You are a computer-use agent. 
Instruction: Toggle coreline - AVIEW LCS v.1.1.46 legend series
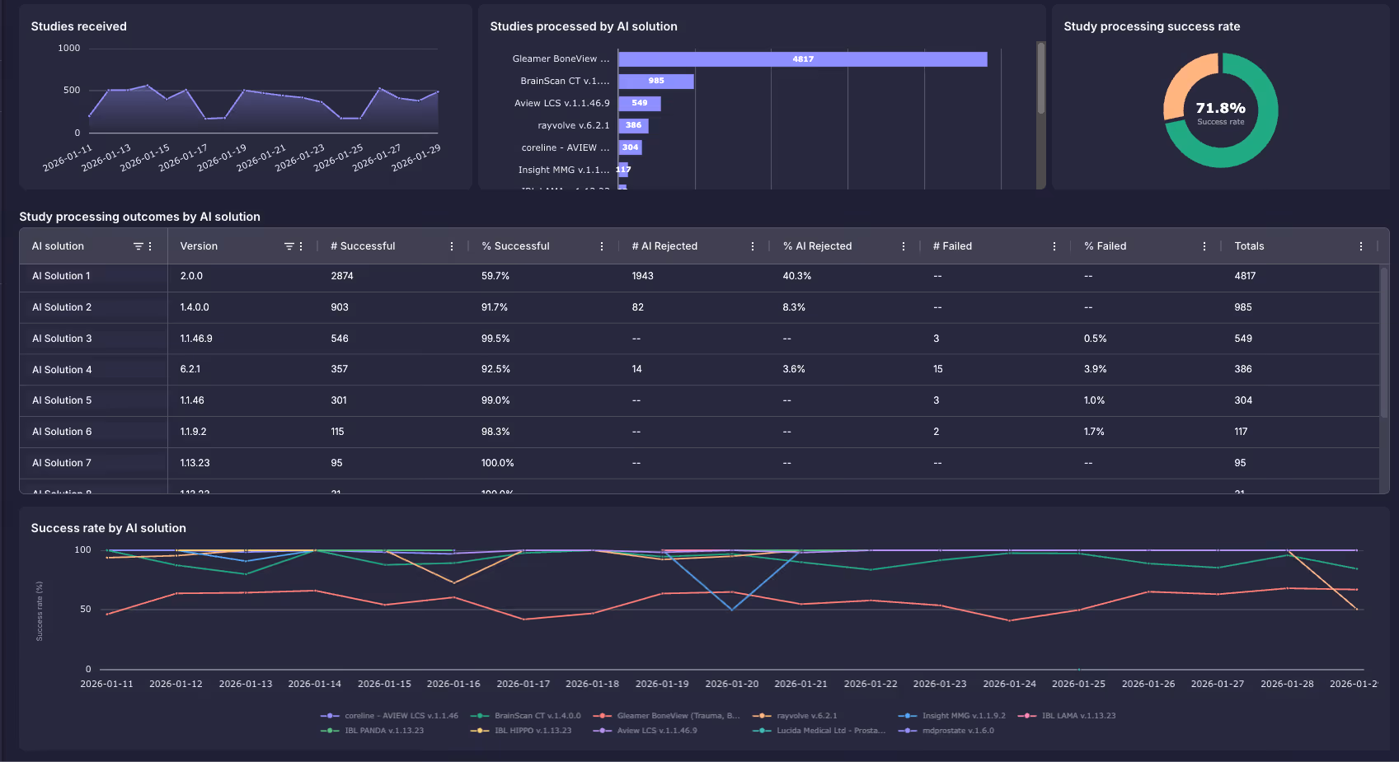tap(389, 716)
